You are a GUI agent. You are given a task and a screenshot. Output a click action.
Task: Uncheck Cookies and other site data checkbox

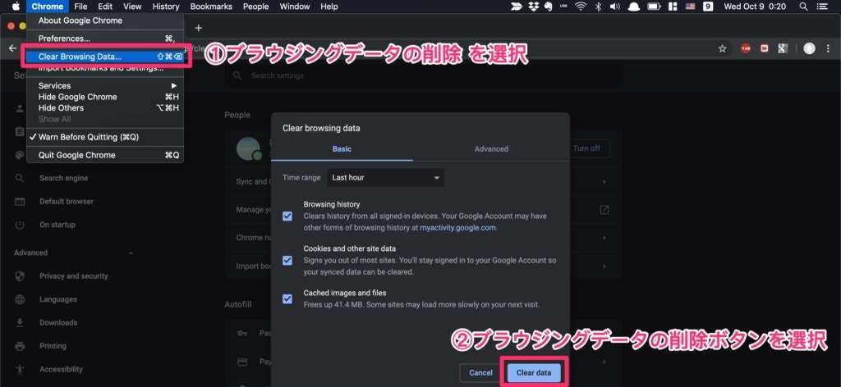[287, 261]
